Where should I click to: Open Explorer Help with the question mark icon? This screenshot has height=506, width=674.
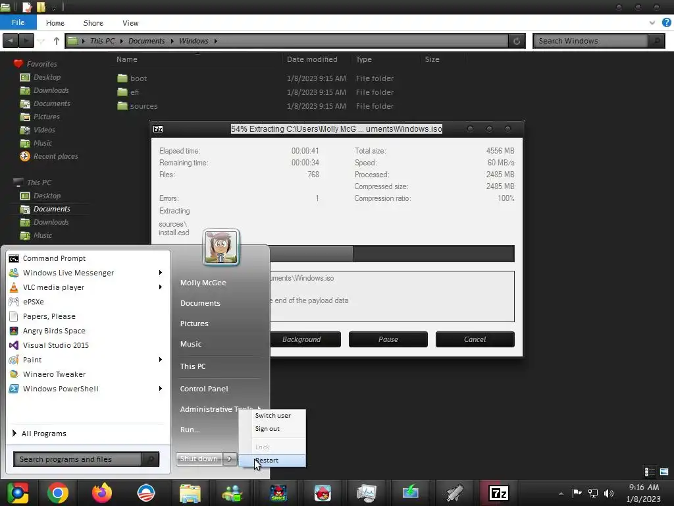tap(666, 23)
